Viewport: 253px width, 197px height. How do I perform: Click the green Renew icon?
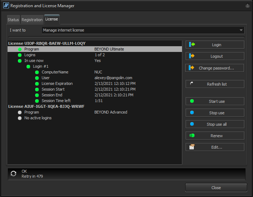coord(192,135)
